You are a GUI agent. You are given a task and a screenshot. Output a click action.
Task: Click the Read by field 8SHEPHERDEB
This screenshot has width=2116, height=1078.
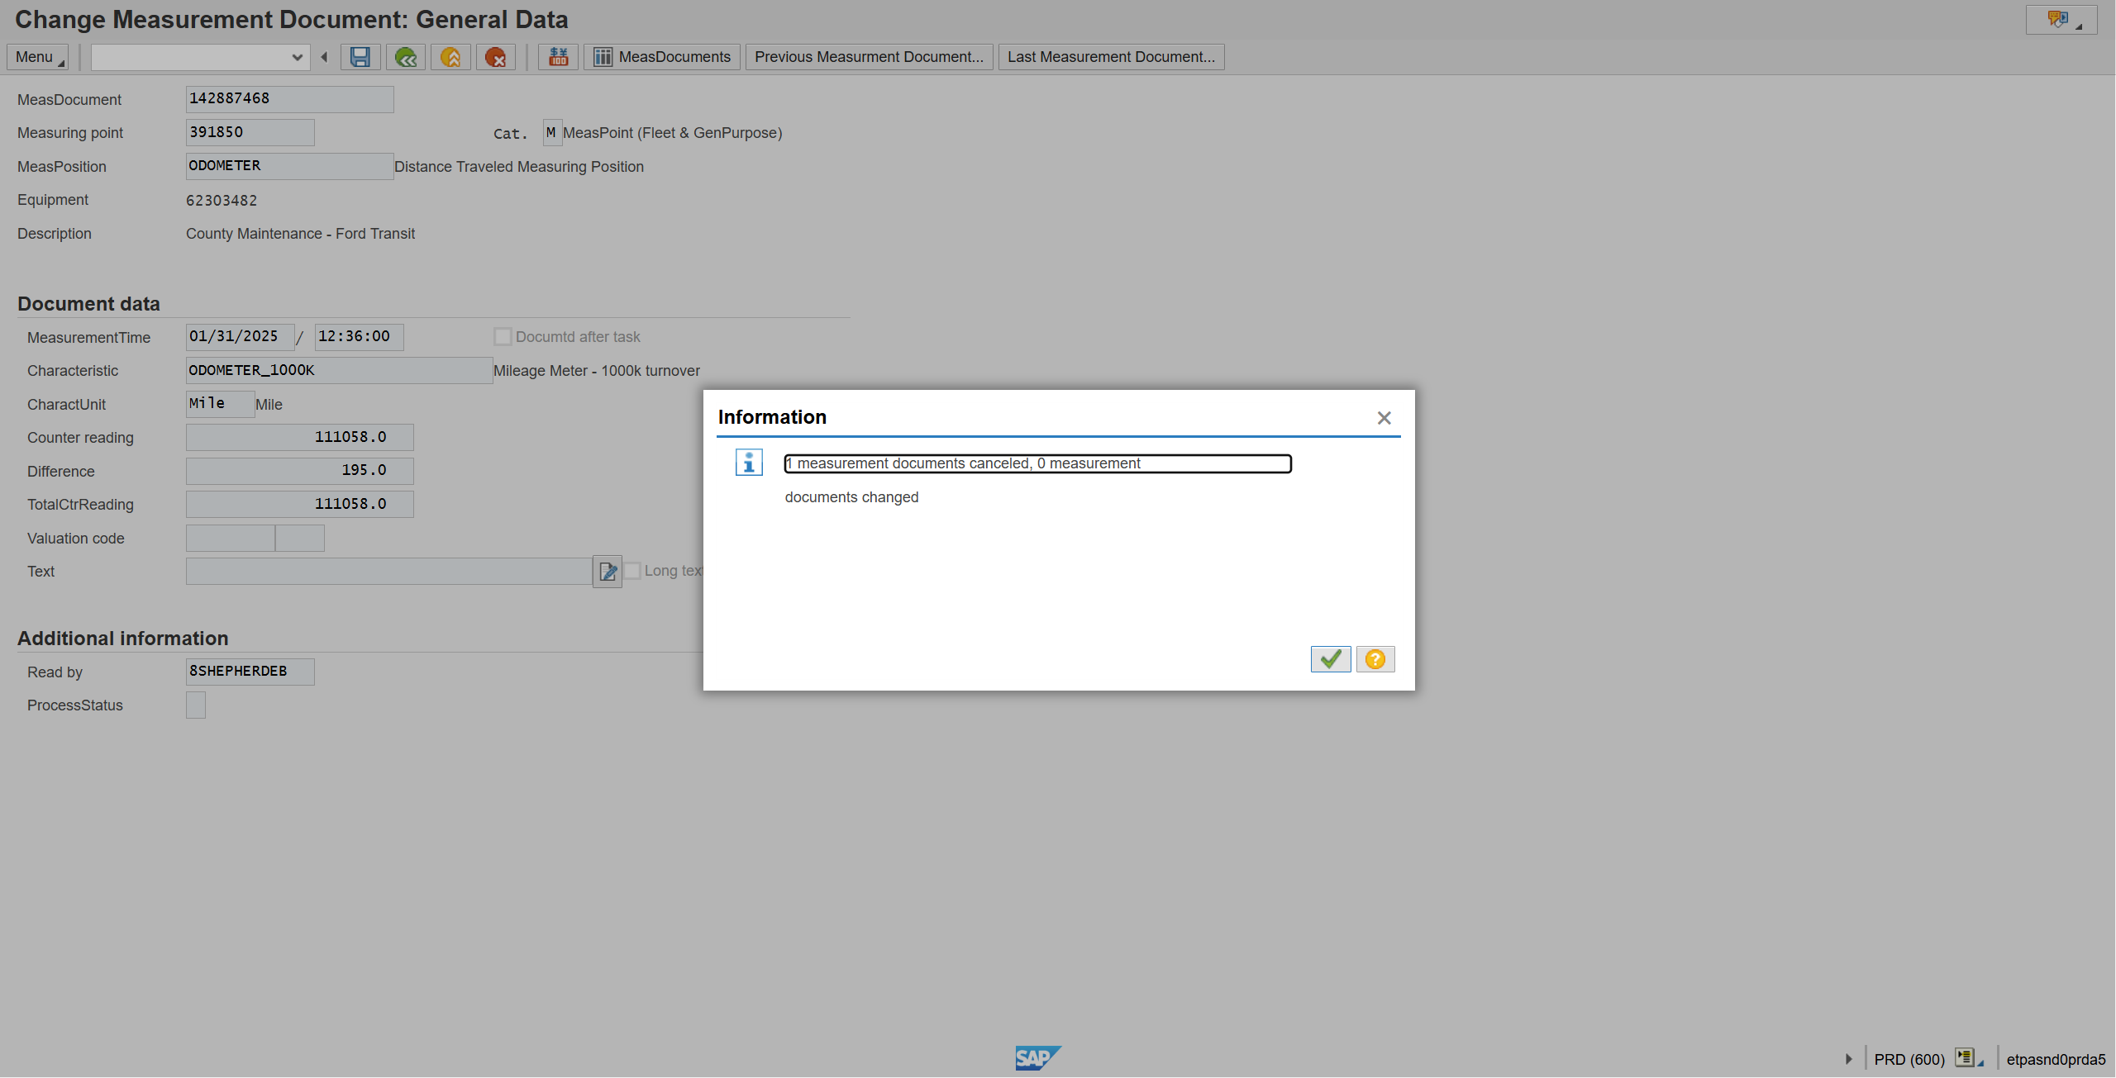coord(250,672)
